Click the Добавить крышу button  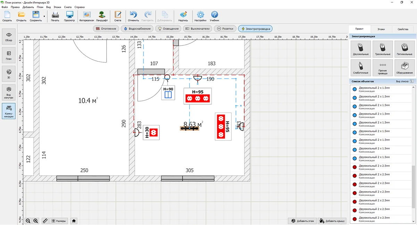point(332,221)
